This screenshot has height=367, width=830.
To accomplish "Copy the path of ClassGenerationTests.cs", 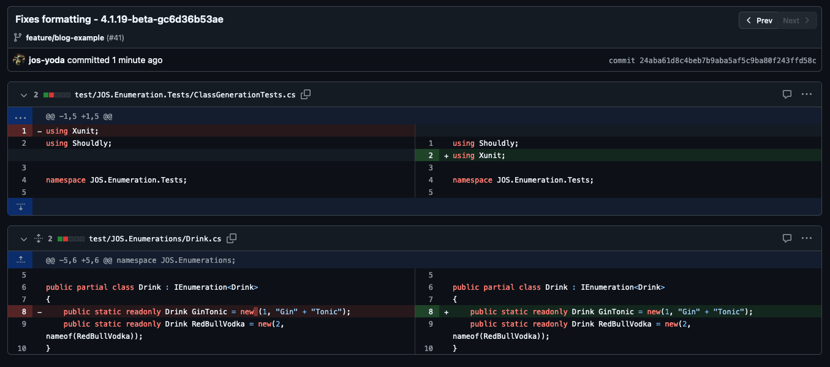I will click(x=305, y=94).
